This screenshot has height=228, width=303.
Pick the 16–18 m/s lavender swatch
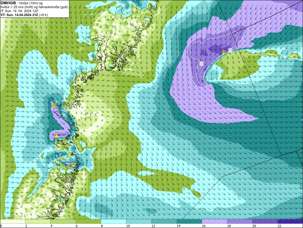pyautogui.click(x=215, y=221)
